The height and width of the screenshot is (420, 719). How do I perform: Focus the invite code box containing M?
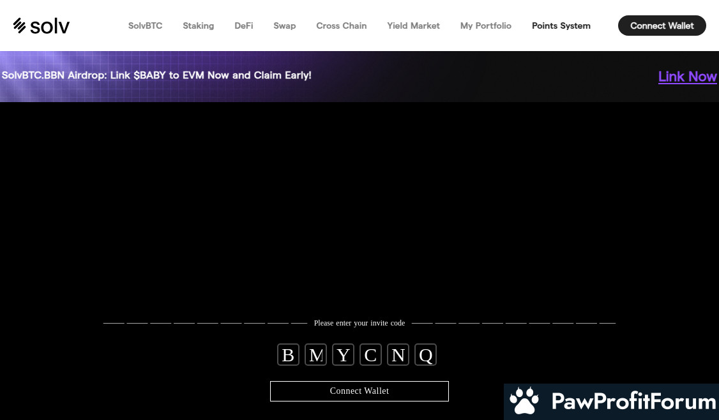click(x=316, y=355)
